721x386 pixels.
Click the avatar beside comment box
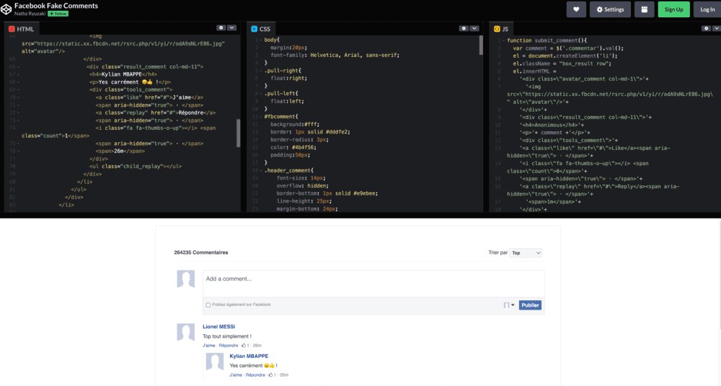pos(186,279)
